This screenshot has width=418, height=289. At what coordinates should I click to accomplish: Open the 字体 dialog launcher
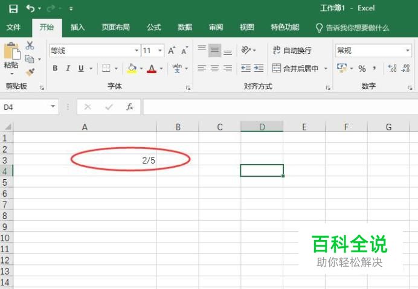point(188,87)
